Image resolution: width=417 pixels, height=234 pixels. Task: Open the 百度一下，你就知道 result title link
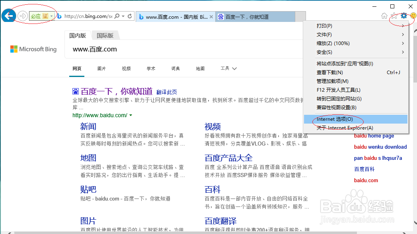117,91
